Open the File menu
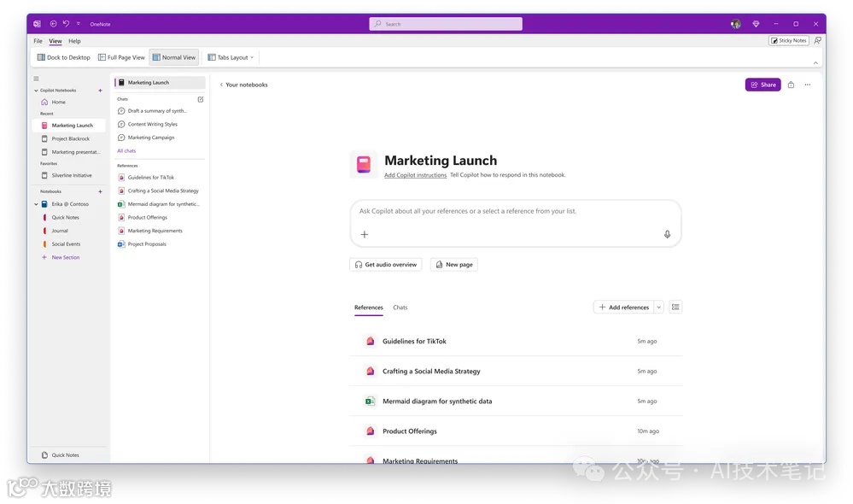 38,41
